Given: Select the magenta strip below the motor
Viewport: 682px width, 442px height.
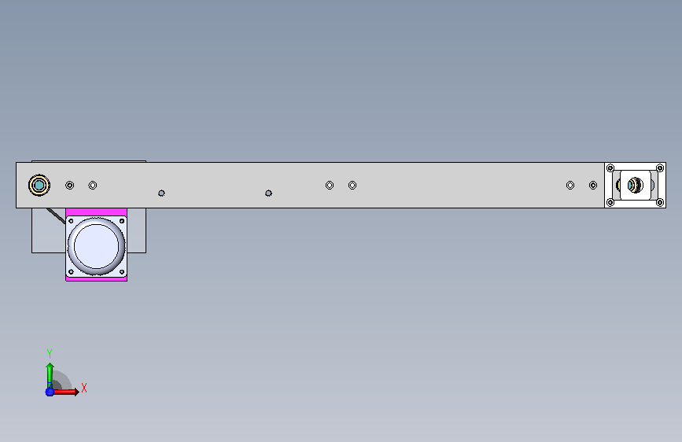Looking at the screenshot, I should 97,278.
